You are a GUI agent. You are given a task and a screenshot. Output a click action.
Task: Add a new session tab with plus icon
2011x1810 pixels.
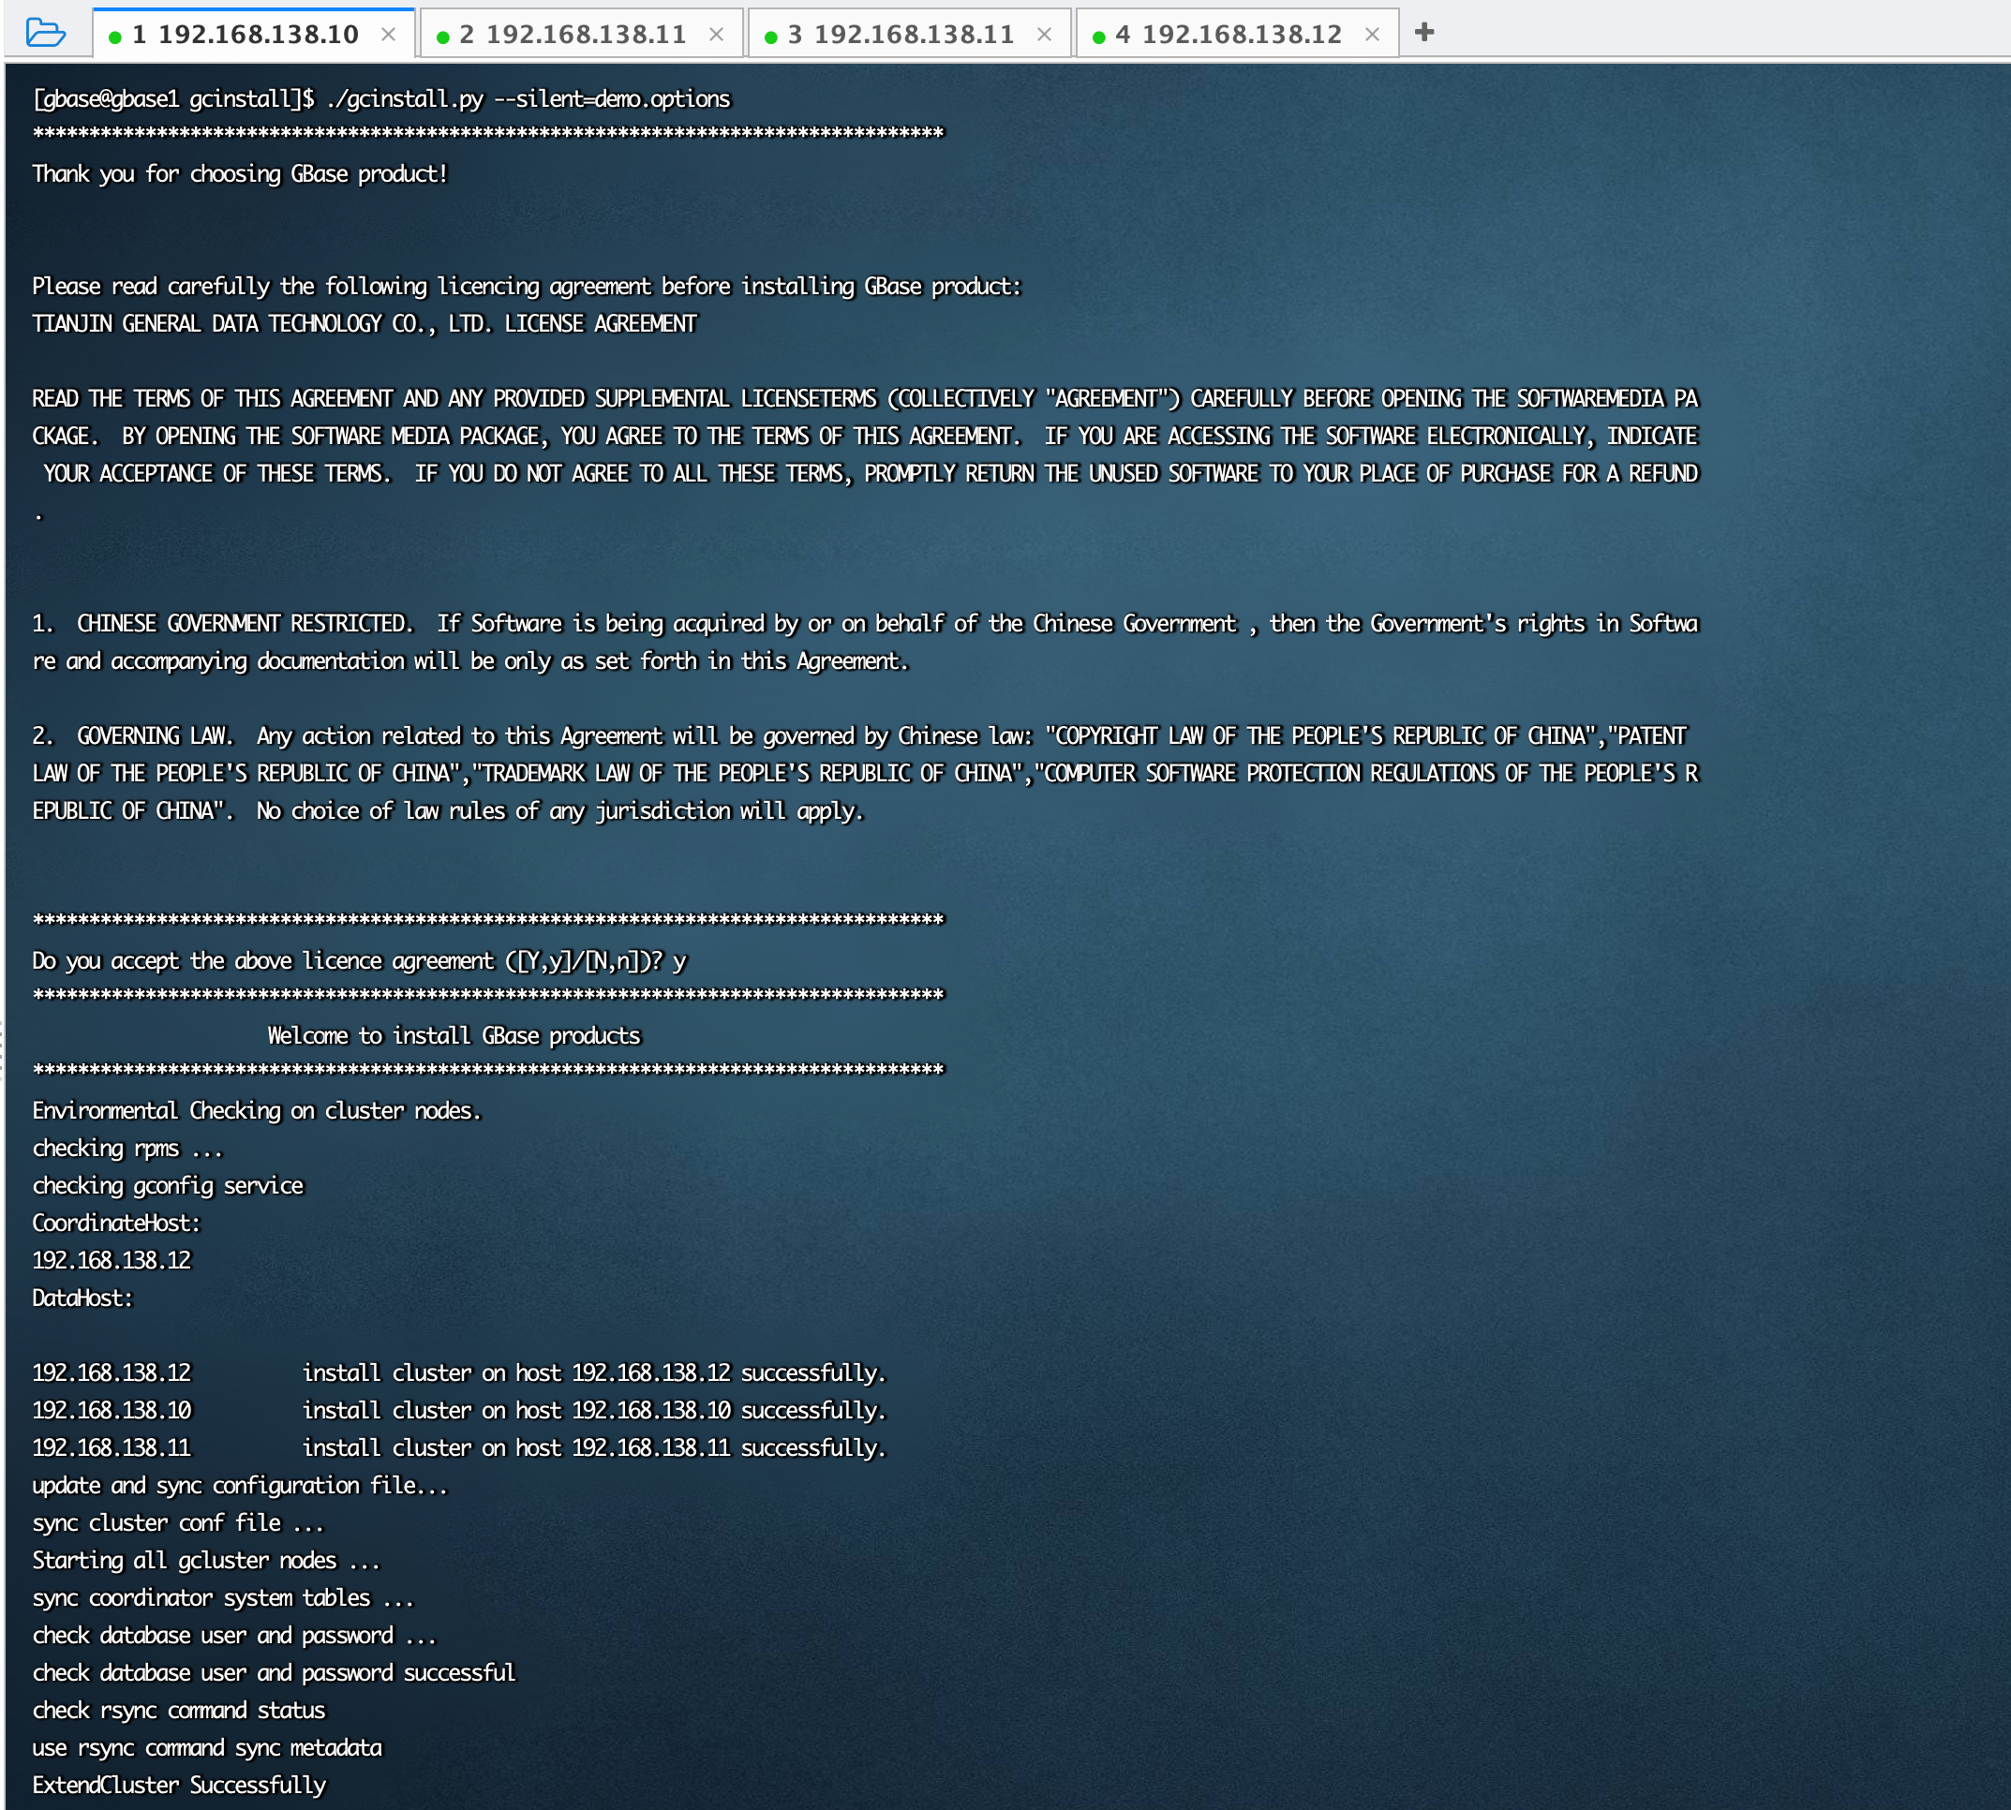coord(1424,32)
